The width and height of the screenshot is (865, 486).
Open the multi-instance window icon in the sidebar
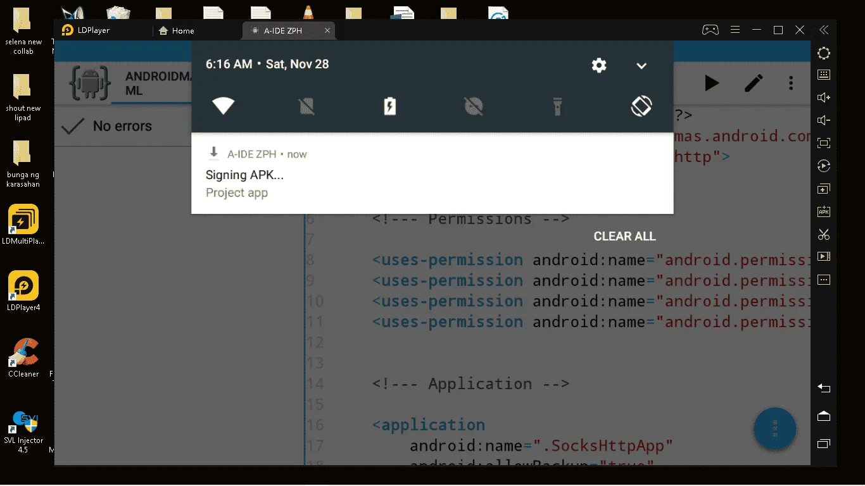click(824, 189)
